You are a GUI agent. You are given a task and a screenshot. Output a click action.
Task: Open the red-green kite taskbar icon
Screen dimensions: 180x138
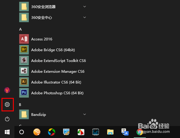(81, 132)
